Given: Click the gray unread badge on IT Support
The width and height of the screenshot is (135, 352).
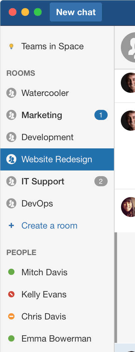Looking at the screenshot, I should click(x=101, y=182).
